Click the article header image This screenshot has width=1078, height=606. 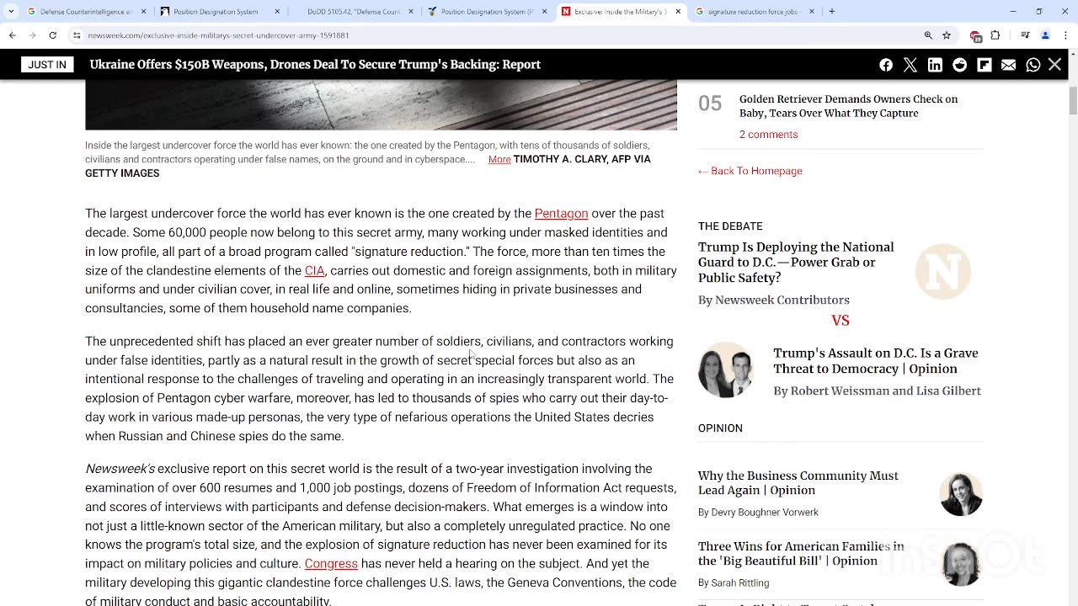coord(381,104)
